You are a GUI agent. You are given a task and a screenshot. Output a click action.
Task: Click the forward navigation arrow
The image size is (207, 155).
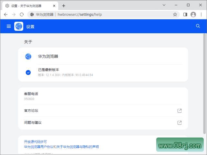(14, 14)
